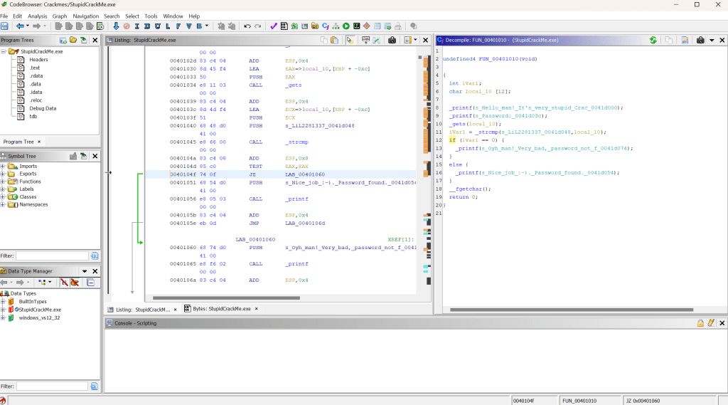
Task: Select the .text section in Program Trees
Action: coord(34,68)
